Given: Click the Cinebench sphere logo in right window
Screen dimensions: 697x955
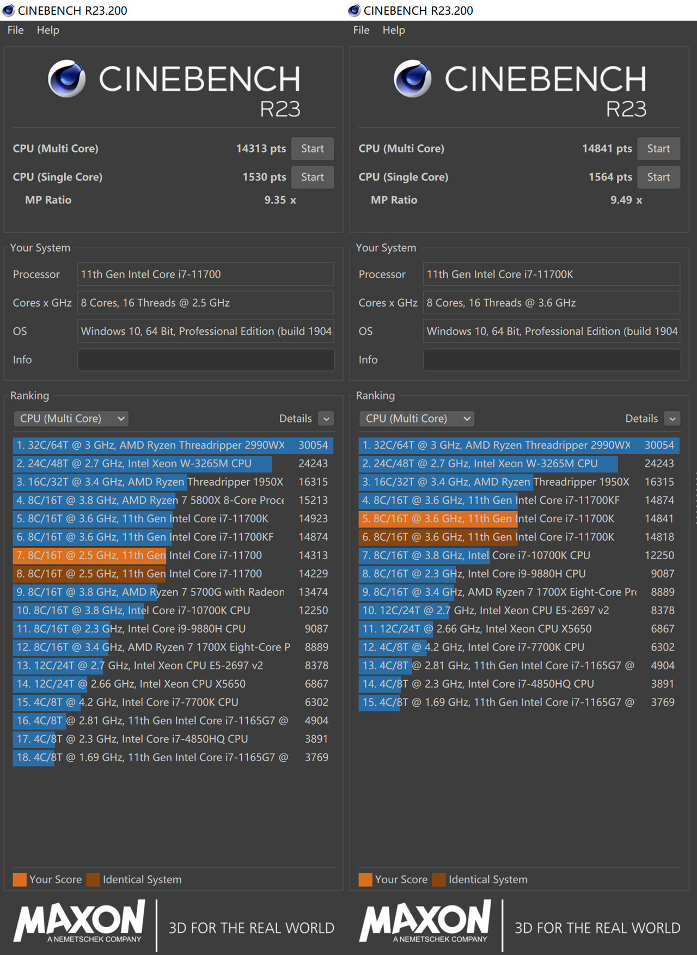Looking at the screenshot, I should click(x=413, y=78).
